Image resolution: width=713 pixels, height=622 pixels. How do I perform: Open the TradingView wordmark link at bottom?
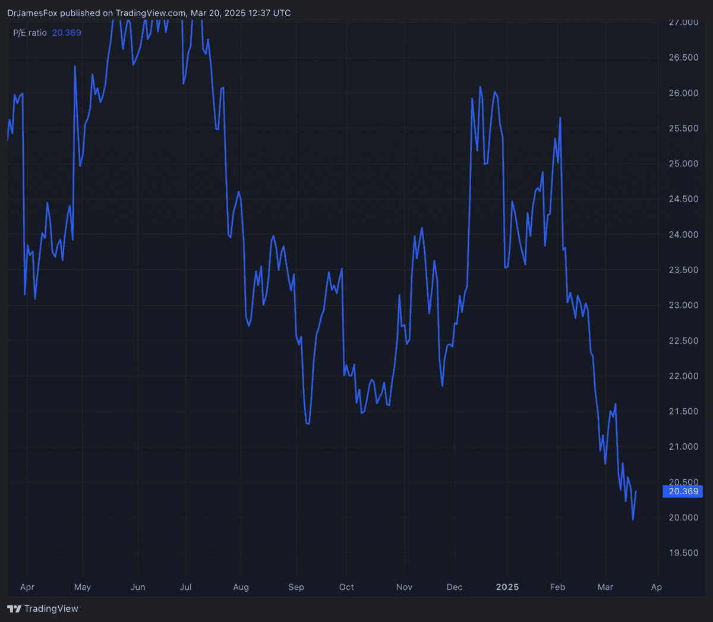[51, 609]
